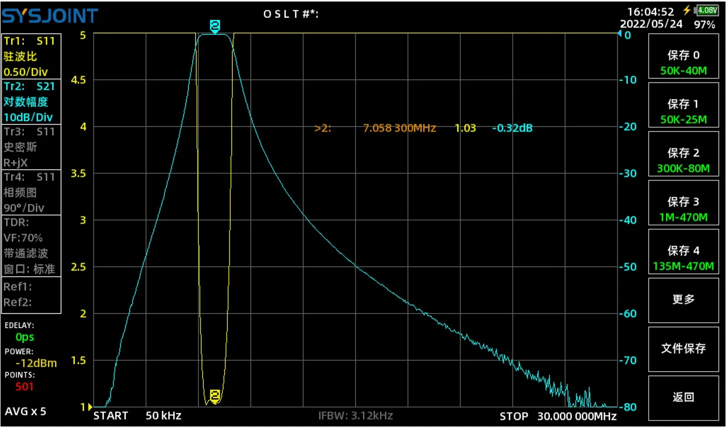Viewport: 726px width, 427px height.
Task: Enable Tr4 S11 相频图 trace
Action: click(31, 193)
